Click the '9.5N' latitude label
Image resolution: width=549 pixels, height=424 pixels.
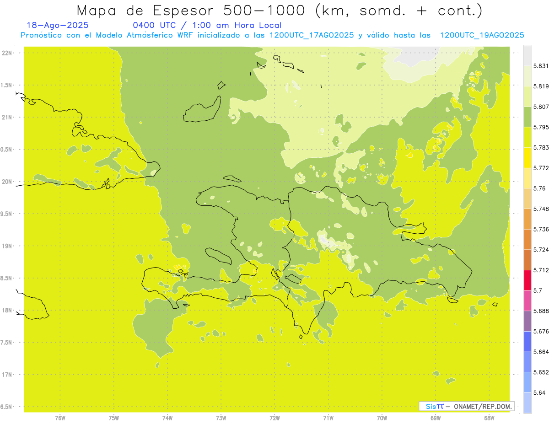[x=7, y=214]
